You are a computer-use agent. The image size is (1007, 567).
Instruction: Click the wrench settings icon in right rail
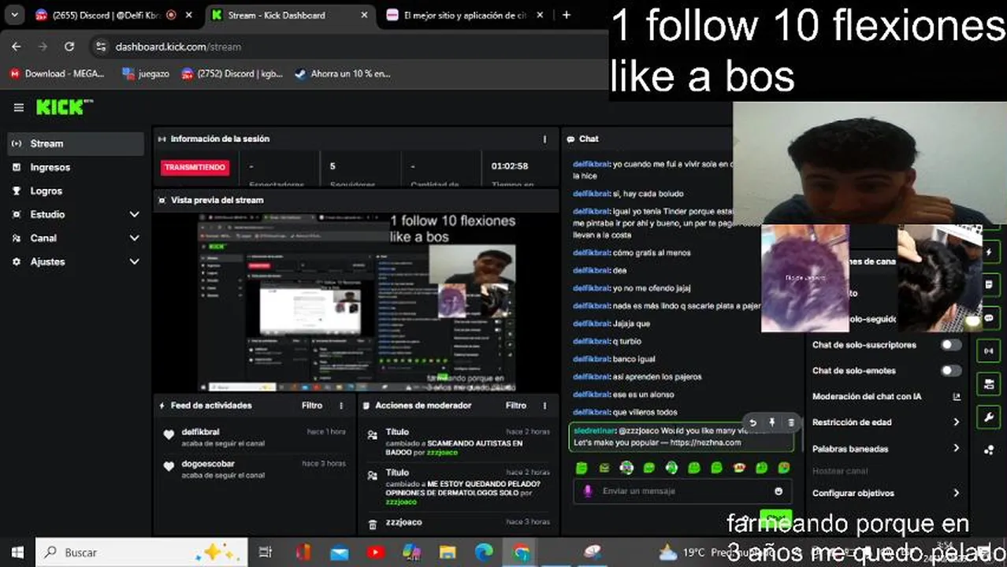pos(988,416)
